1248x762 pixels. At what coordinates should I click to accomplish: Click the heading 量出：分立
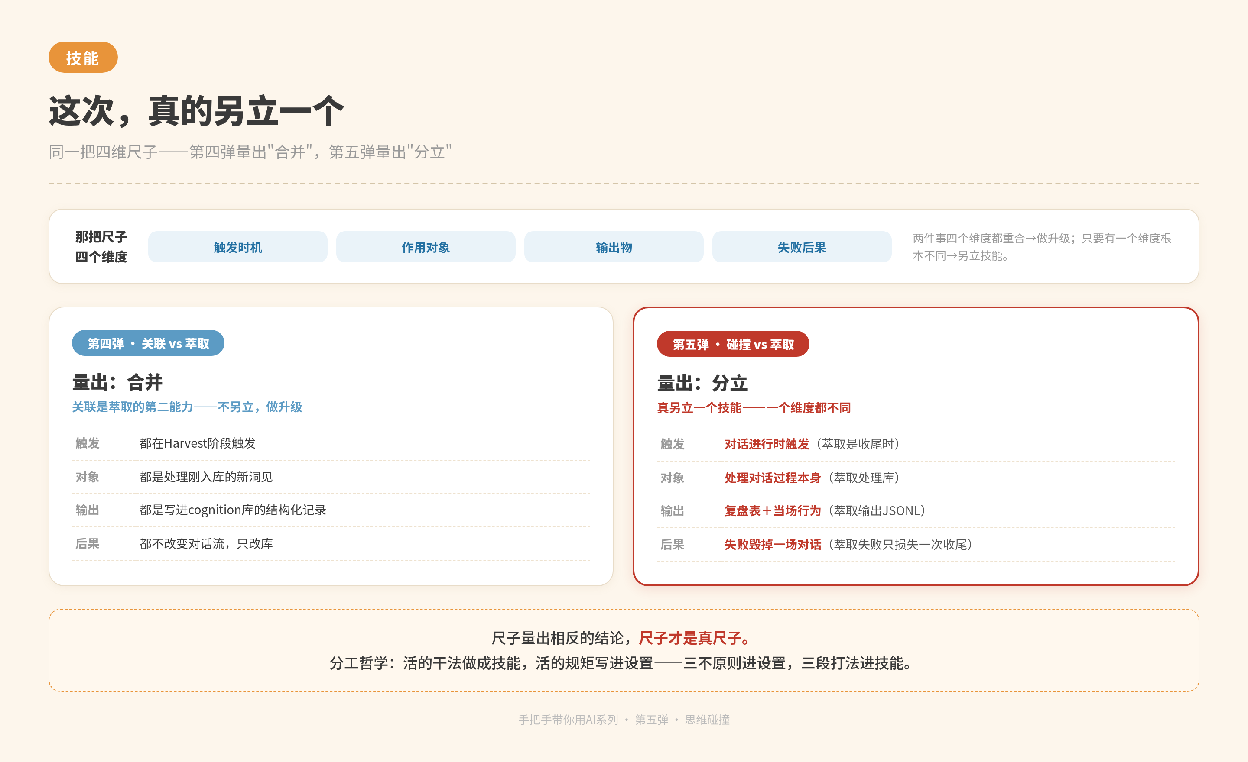coord(702,383)
